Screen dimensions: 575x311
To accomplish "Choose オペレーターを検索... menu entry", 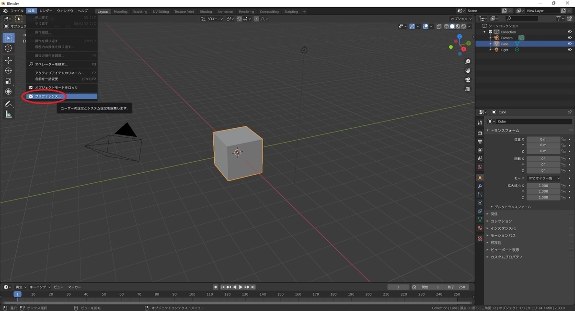I will coord(62,64).
